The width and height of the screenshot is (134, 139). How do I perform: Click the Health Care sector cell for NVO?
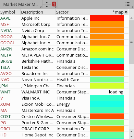click(x=68, y=80)
